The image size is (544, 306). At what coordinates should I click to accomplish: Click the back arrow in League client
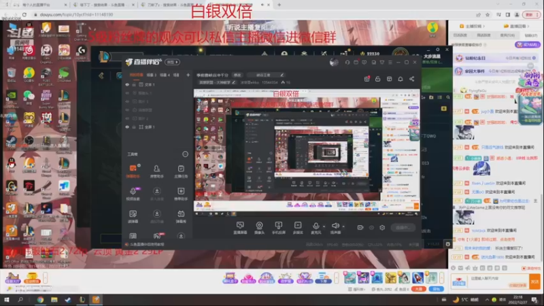[x=101, y=75]
